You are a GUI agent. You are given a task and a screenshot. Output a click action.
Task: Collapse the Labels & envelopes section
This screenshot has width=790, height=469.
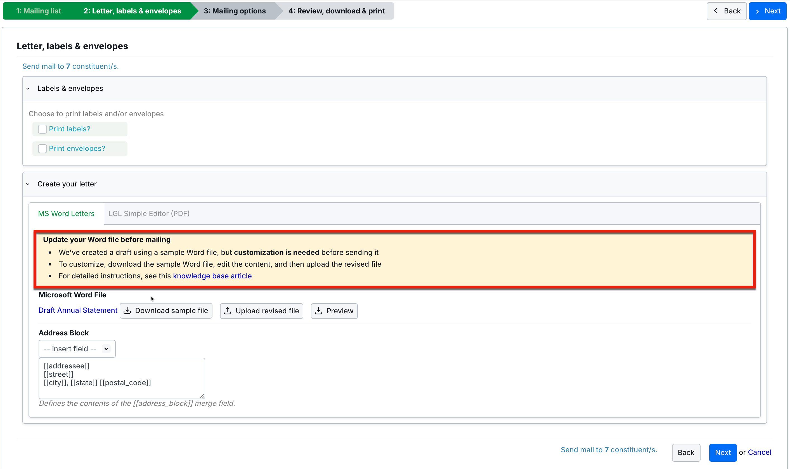pyautogui.click(x=28, y=89)
